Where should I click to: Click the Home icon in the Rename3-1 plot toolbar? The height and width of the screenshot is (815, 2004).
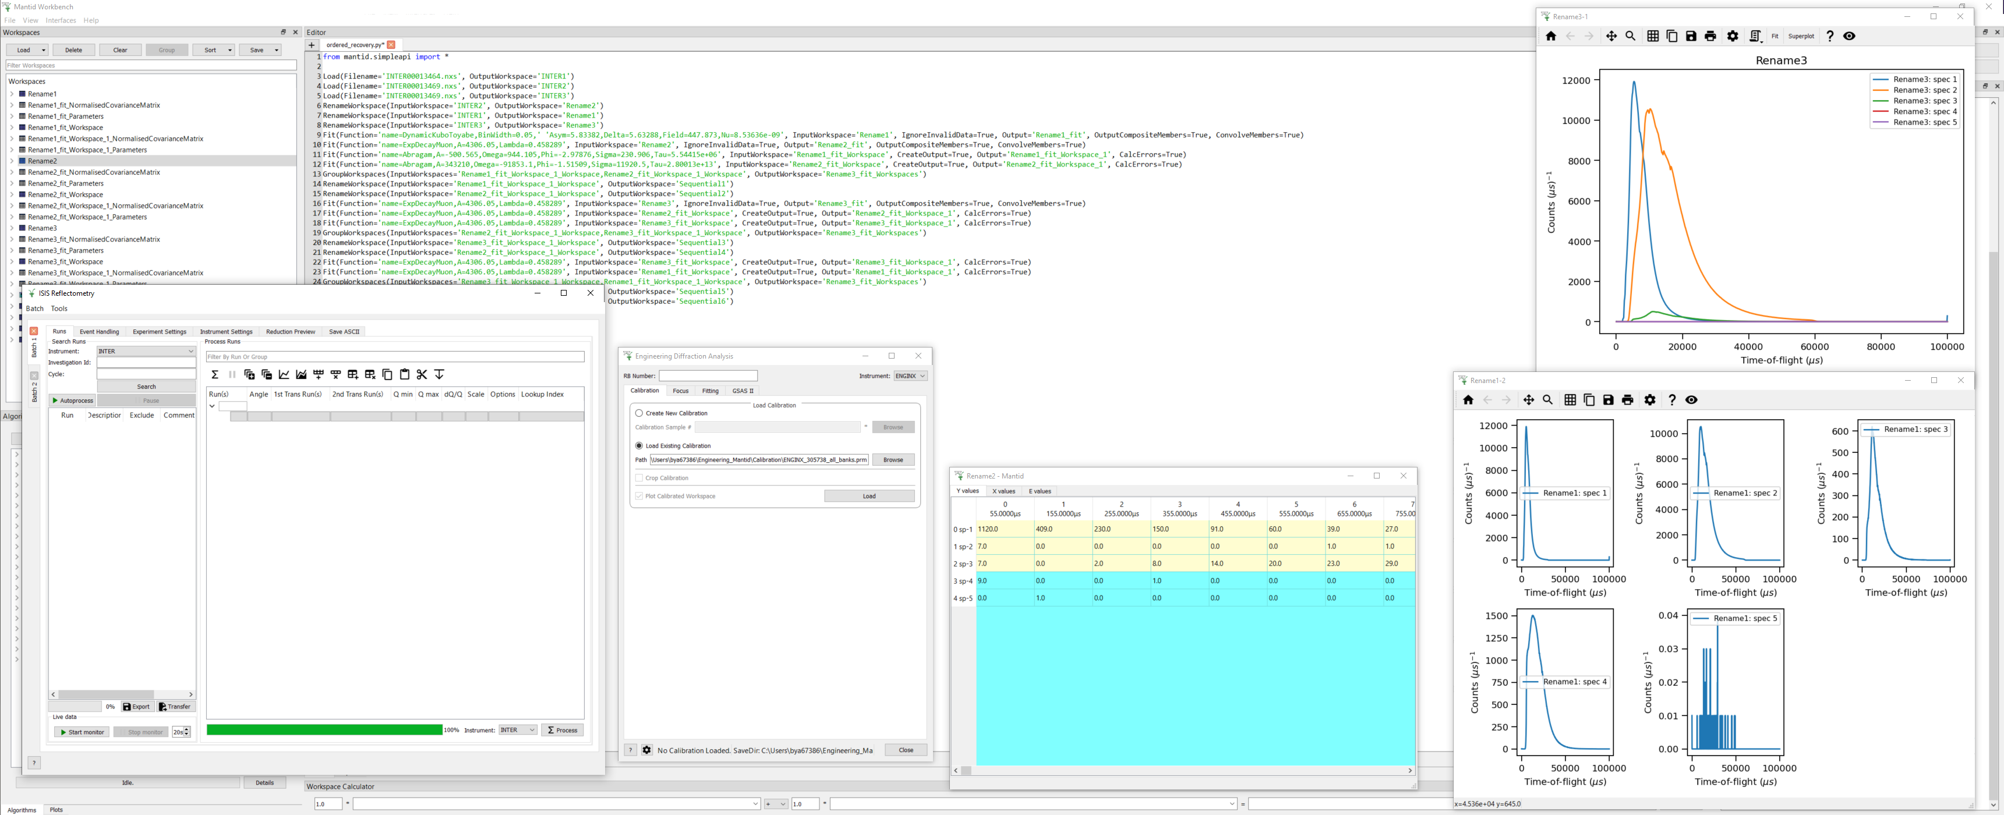(1550, 36)
